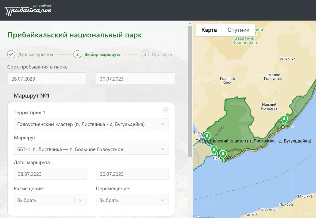Viewport: 316px width, 218px height.
Task: Click the tree marker near Большое Голоустное
Action: tap(284, 119)
